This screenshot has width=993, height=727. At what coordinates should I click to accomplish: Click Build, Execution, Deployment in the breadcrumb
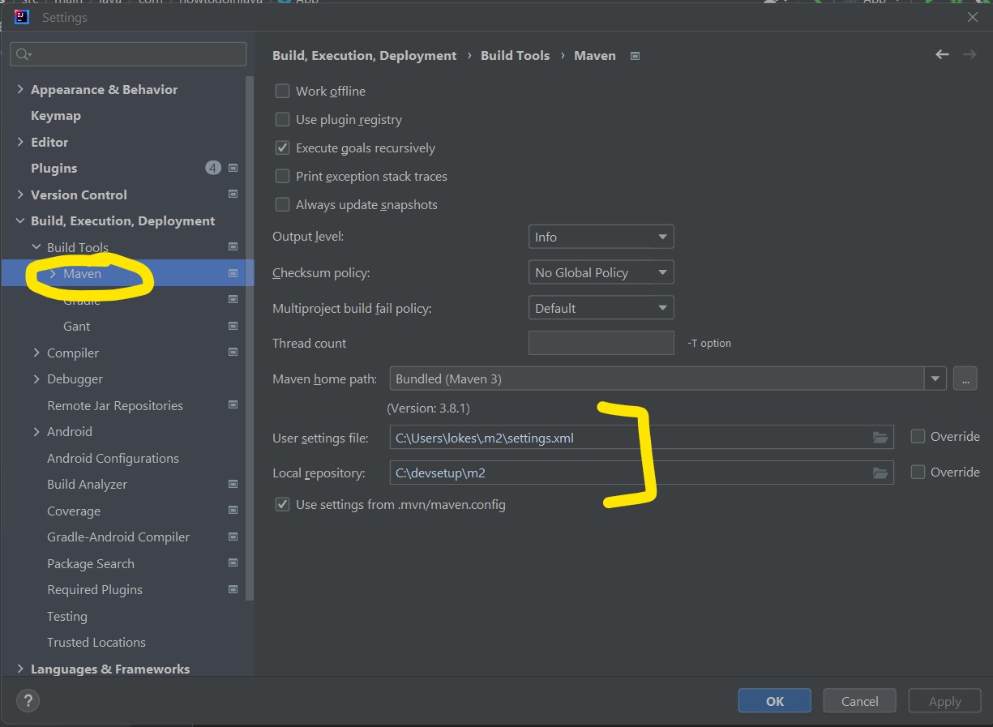pyautogui.click(x=364, y=55)
